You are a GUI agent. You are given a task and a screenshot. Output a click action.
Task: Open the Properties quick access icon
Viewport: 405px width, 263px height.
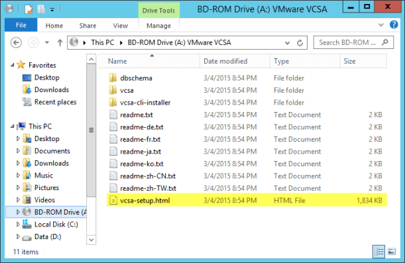[29, 9]
